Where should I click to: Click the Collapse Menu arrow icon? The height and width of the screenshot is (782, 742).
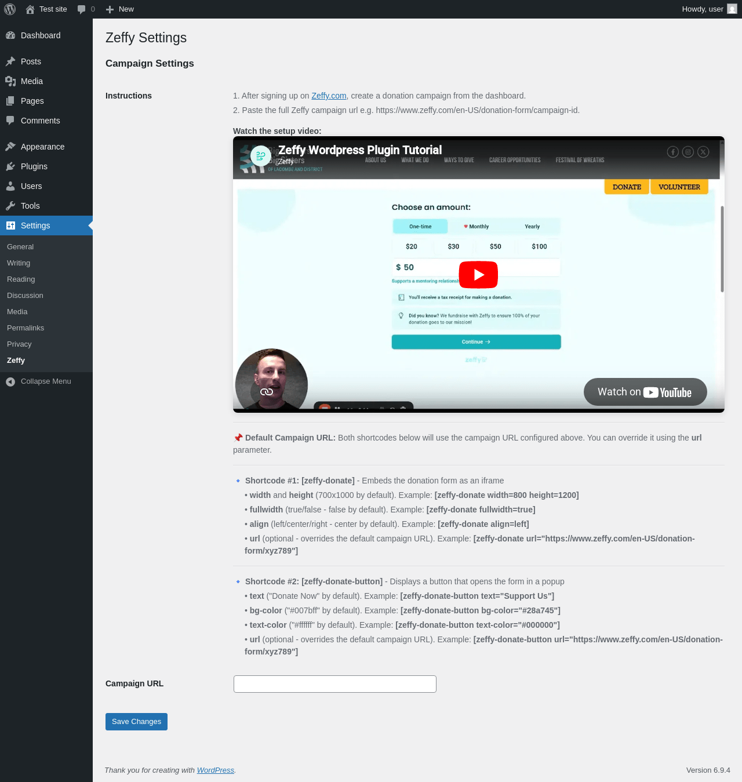click(x=10, y=381)
